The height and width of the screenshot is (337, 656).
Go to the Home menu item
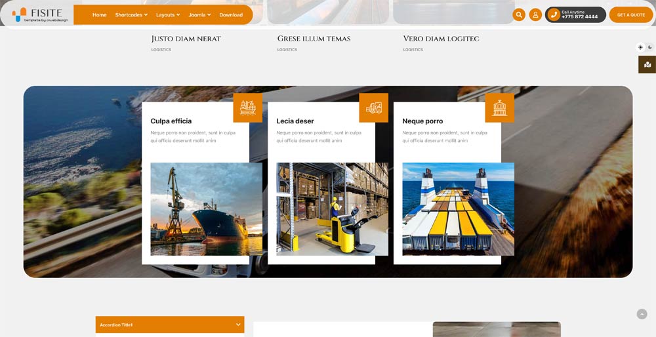[x=100, y=15]
